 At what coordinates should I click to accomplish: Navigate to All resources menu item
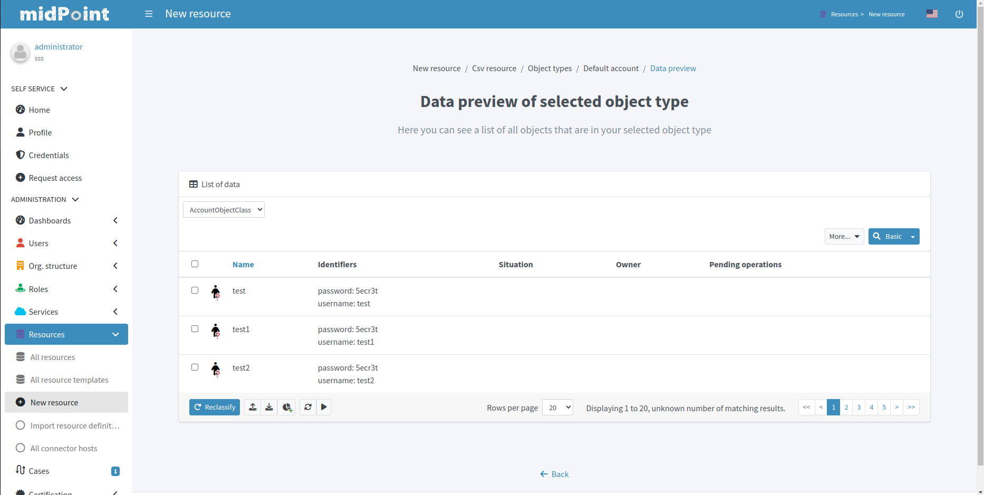[x=53, y=357]
